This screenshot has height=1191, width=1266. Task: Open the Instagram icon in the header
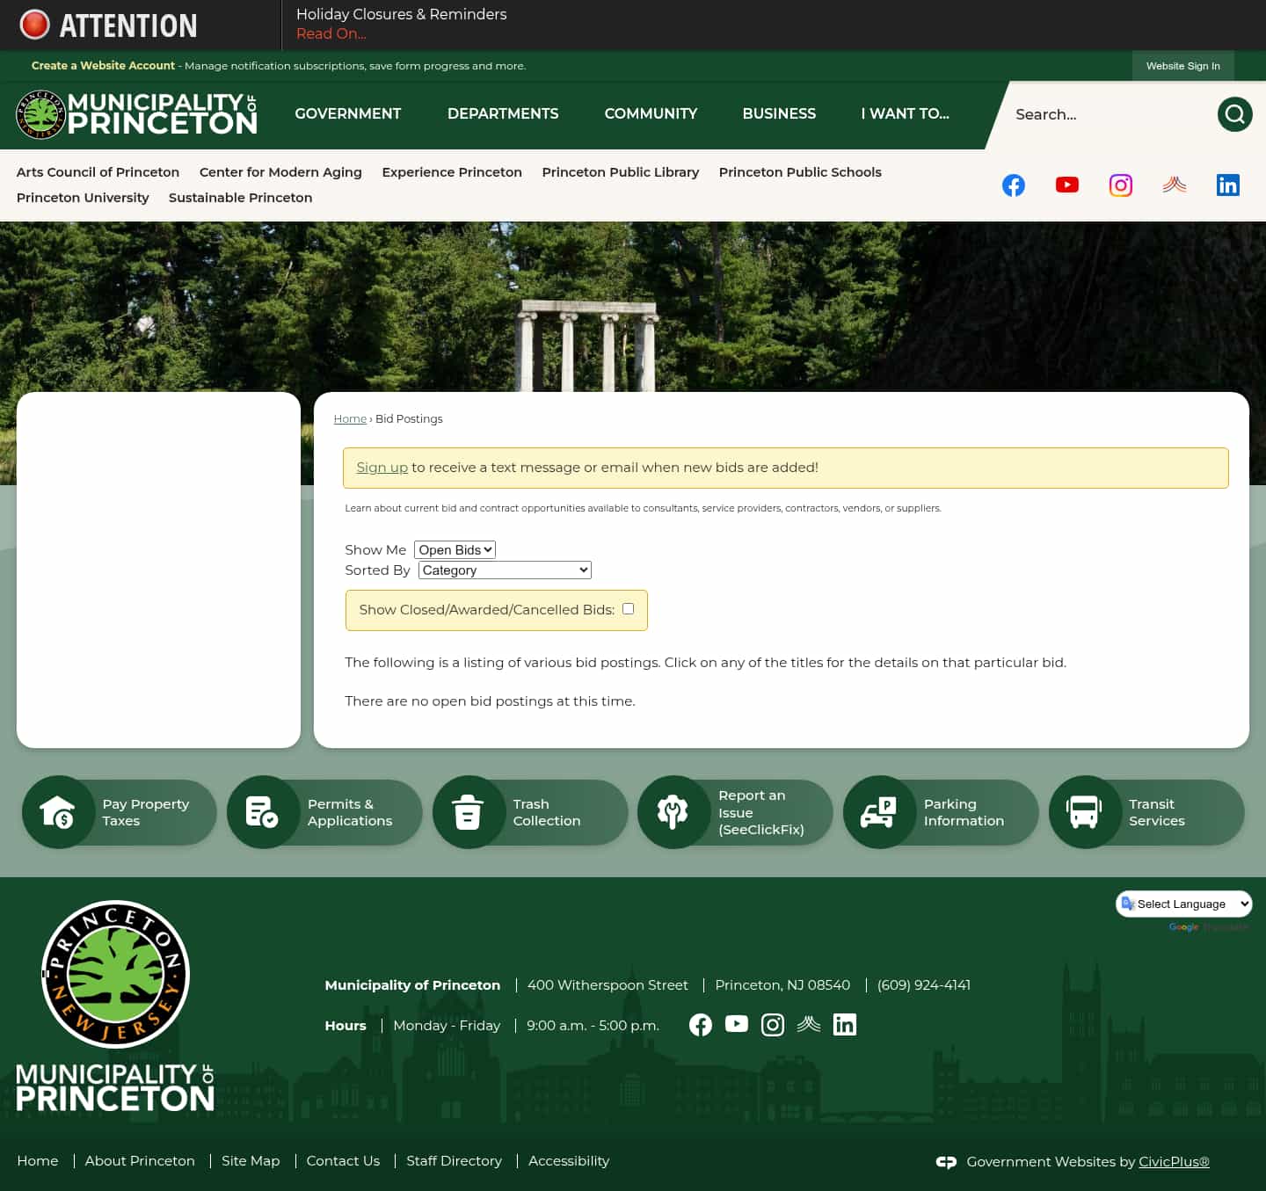(1120, 185)
